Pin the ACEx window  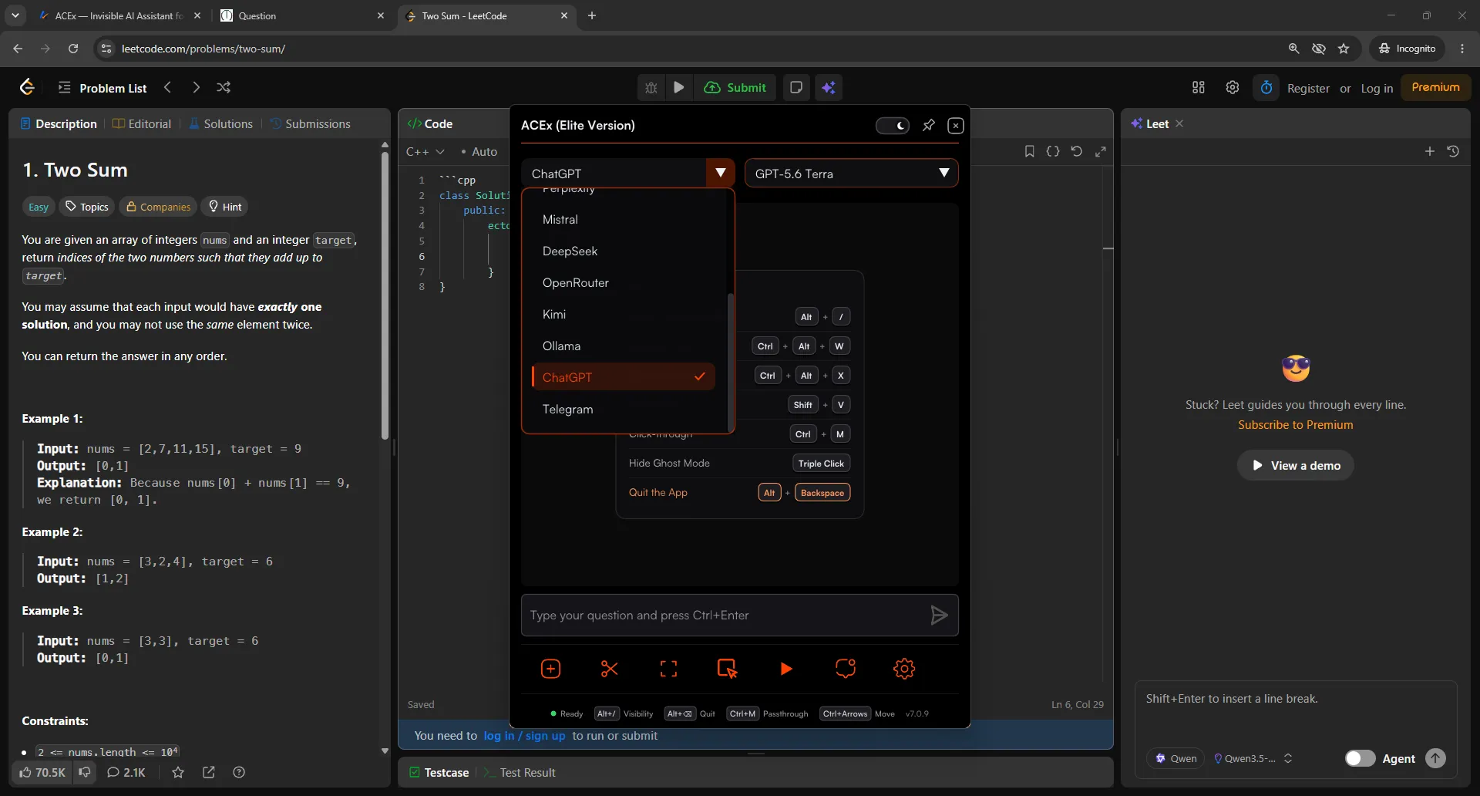(x=929, y=125)
